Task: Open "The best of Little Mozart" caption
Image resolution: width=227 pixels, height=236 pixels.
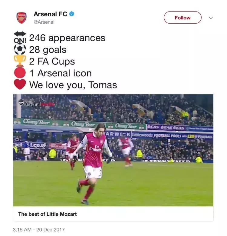Action: pos(48,214)
